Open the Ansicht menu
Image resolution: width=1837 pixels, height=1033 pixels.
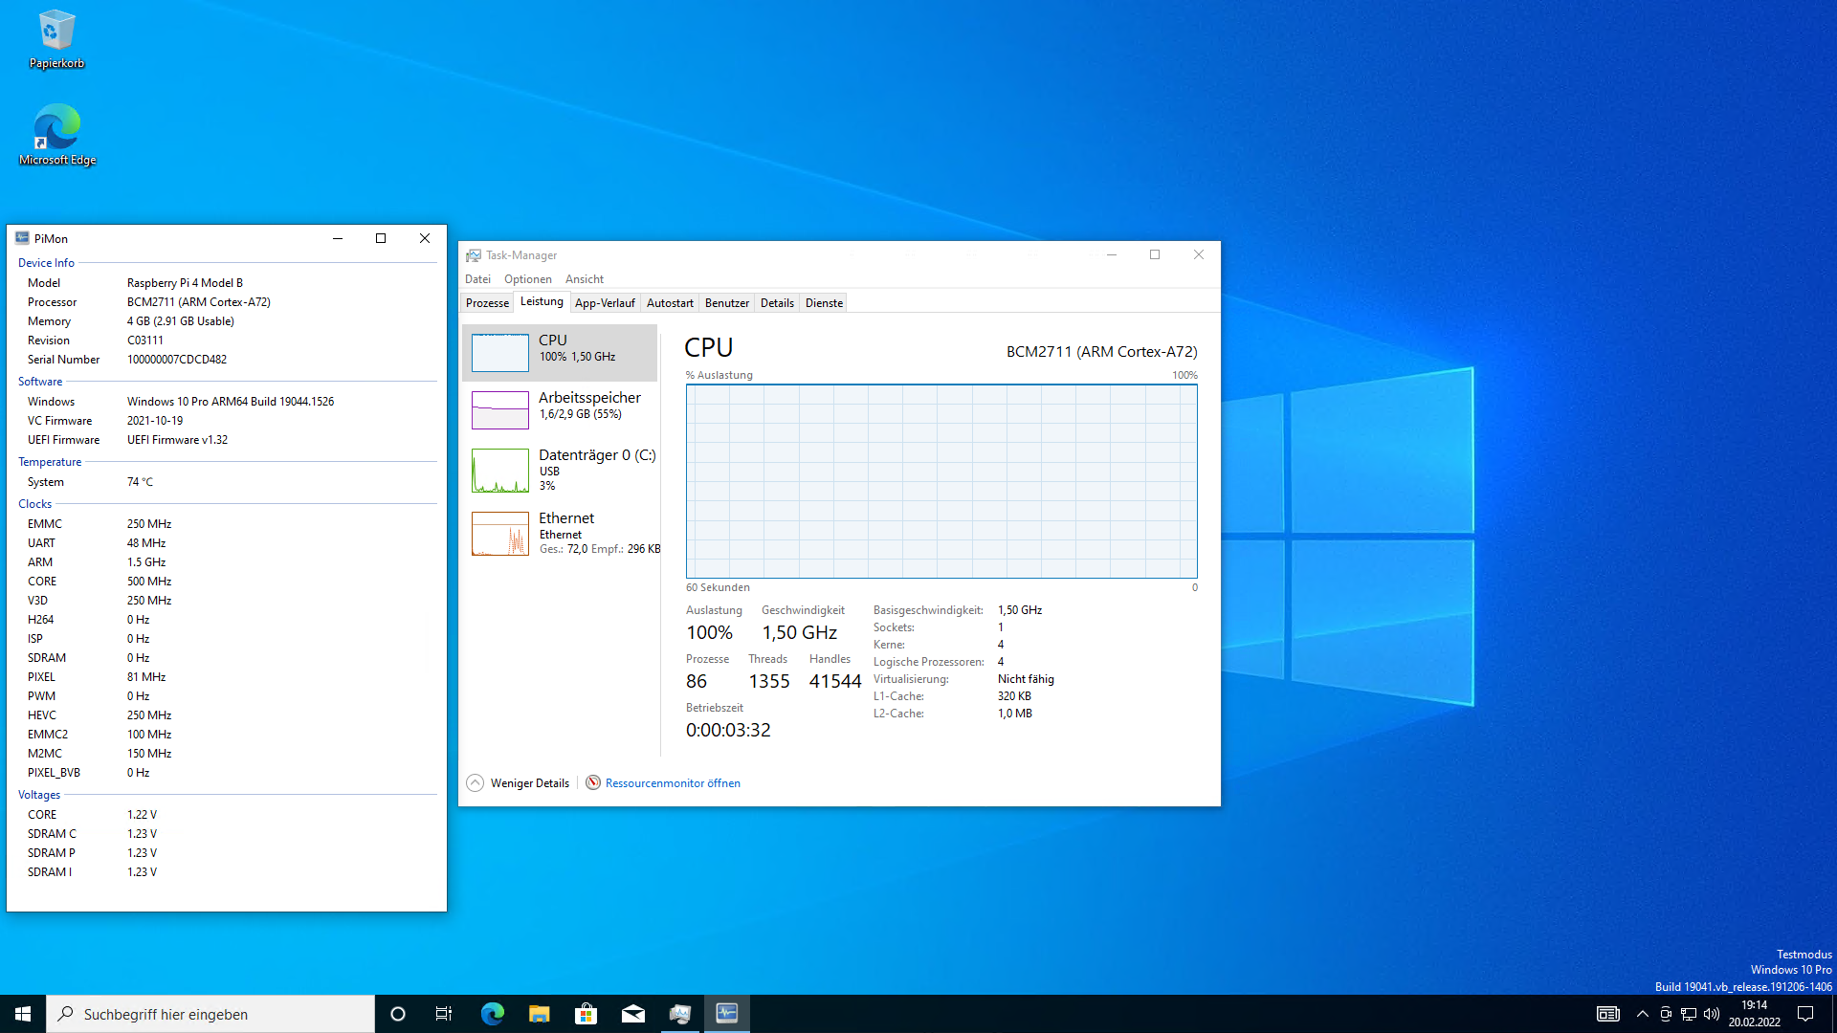(585, 279)
